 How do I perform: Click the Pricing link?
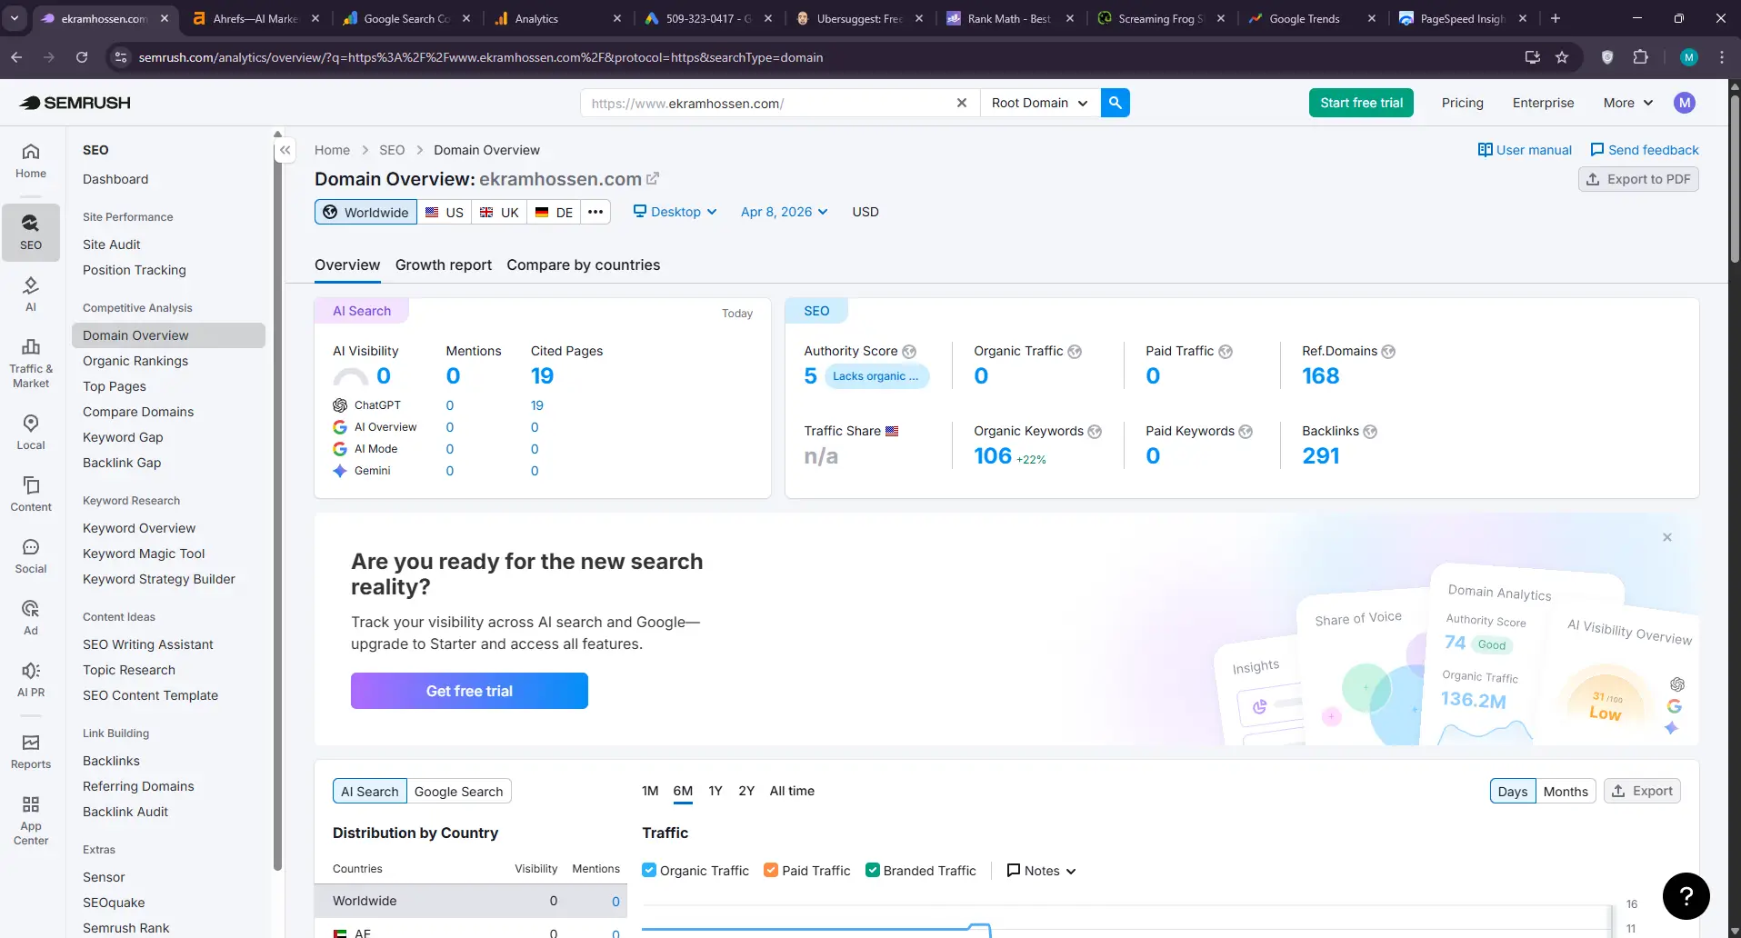pos(1462,103)
